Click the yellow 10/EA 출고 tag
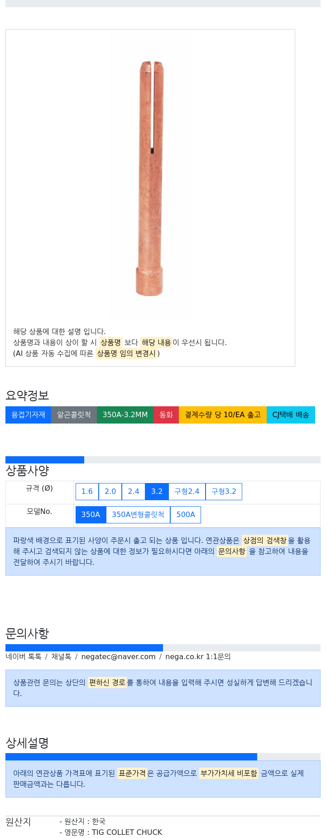 [x=223, y=415]
